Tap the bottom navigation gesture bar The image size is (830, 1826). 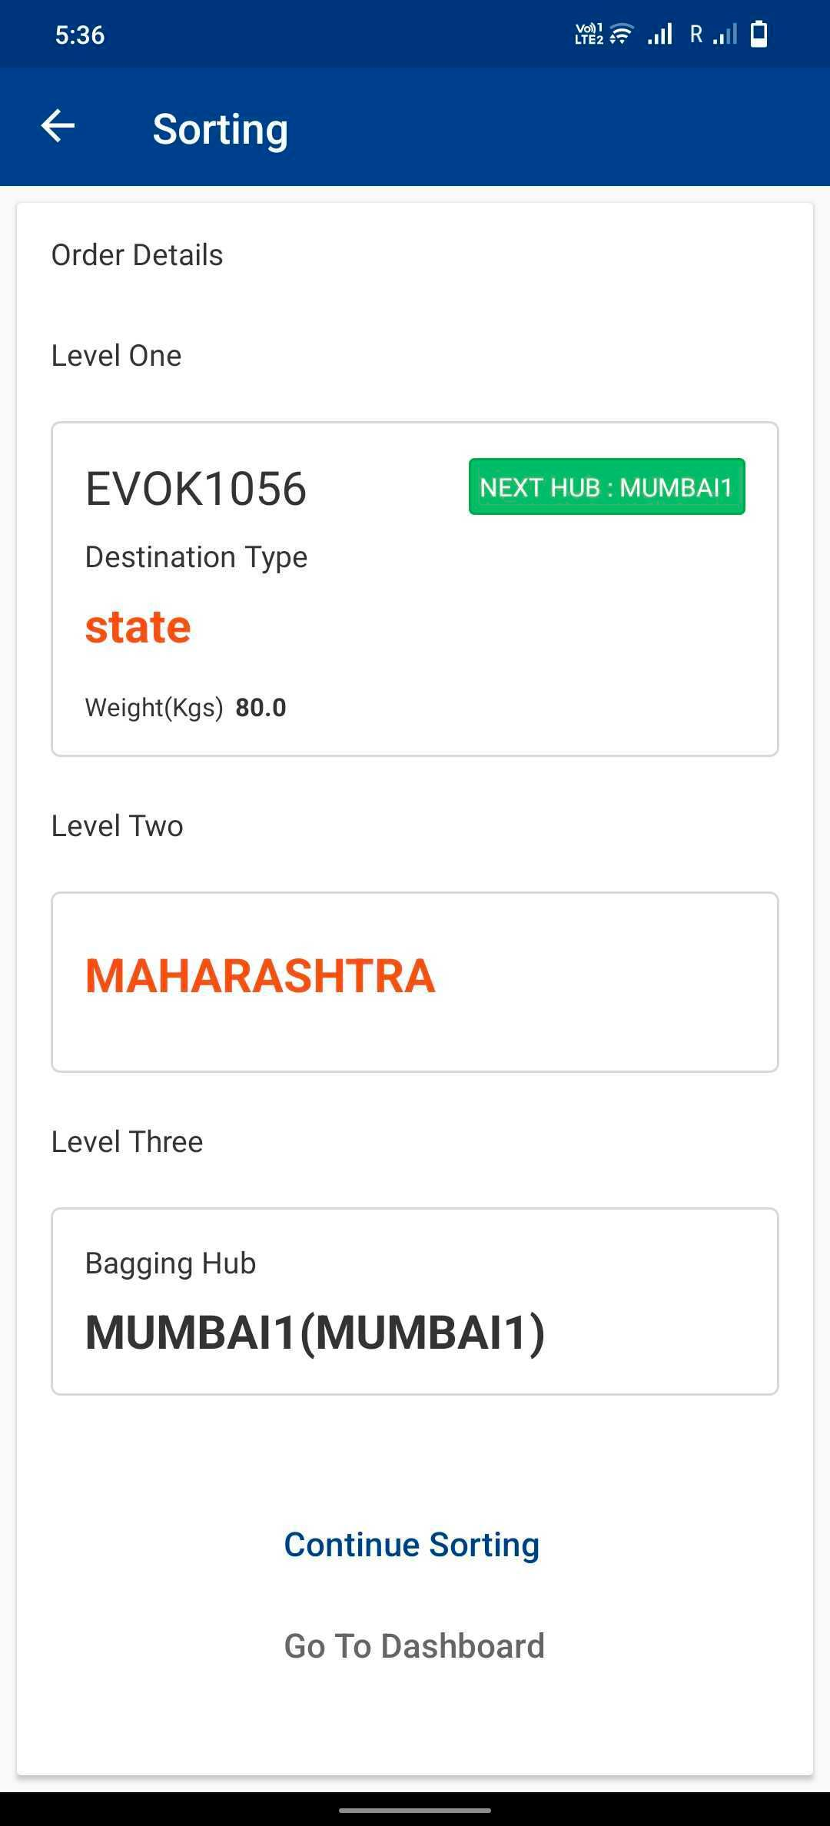pyautogui.click(x=415, y=1811)
